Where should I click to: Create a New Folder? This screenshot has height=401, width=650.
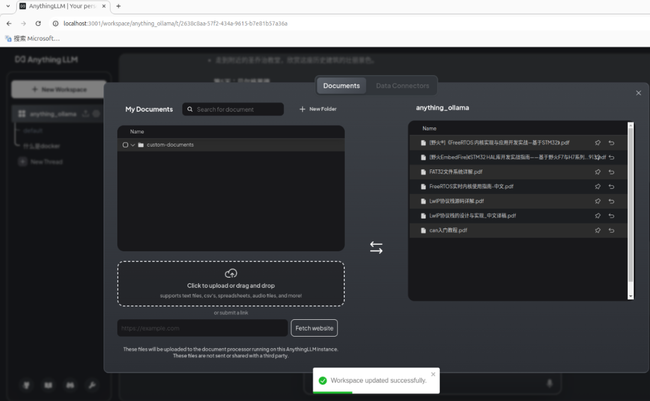coord(318,109)
